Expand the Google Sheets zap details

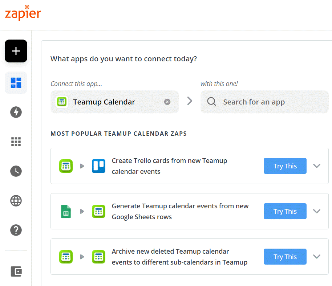click(317, 211)
